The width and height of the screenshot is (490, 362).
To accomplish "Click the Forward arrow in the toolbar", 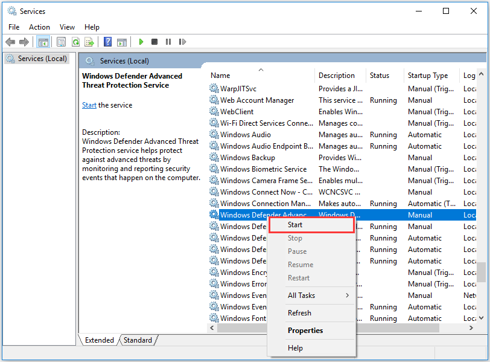I will point(24,42).
